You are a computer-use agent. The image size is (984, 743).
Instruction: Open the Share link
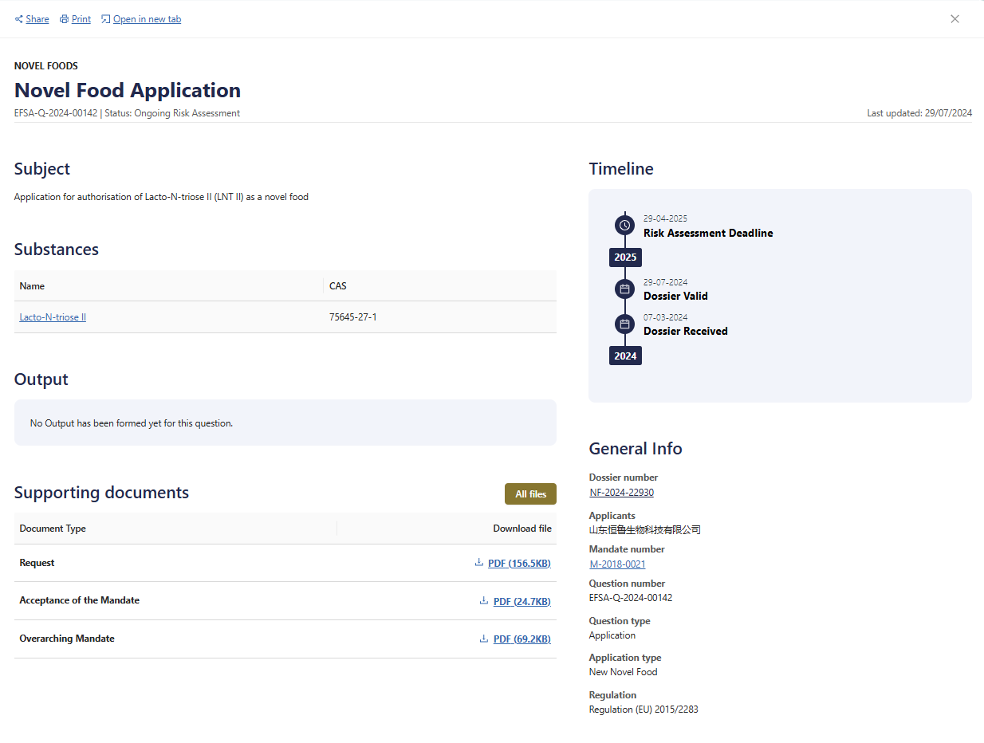coord(37,19)
